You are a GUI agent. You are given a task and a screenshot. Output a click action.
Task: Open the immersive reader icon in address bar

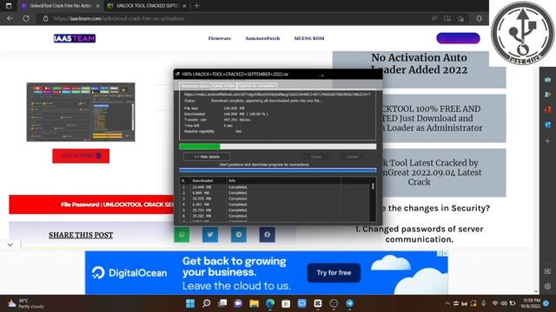(447, 18)
